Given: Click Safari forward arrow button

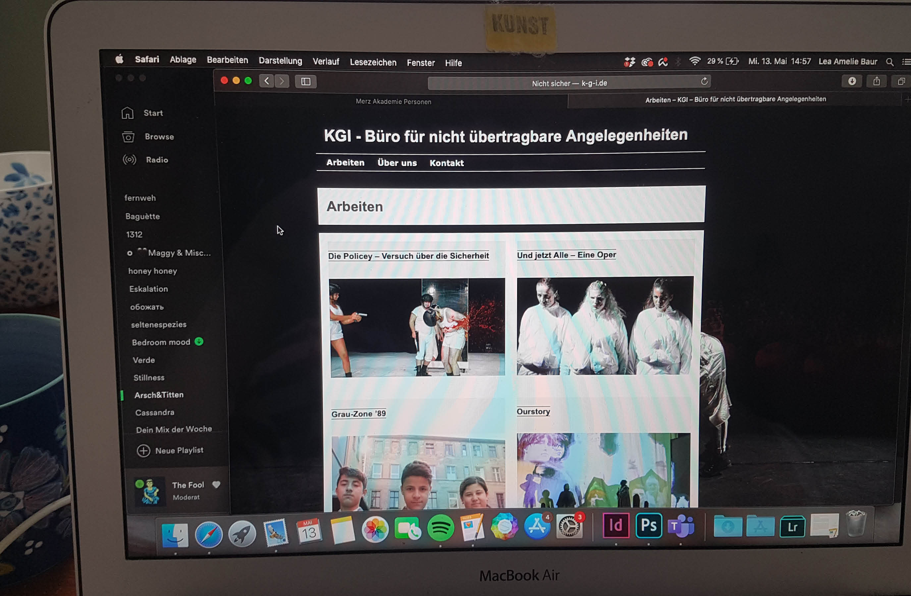Looking at the screenshot, I should pos(282,81).
